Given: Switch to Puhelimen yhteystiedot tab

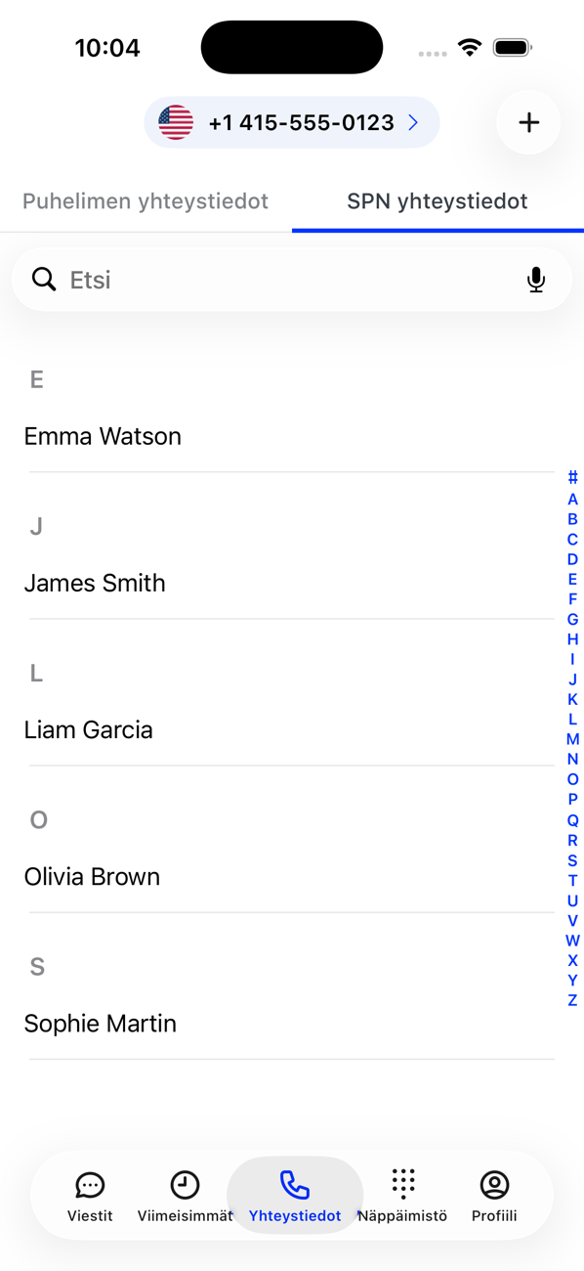Looking at the screenshot, I should pos(146,201).
